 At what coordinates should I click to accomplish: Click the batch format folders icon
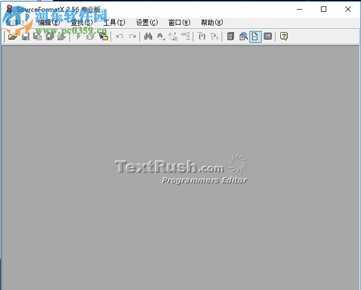[x=104, y=36]
